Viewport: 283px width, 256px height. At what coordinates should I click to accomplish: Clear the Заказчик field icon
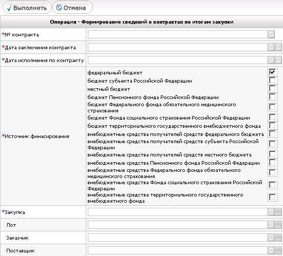tap(271, 238)
